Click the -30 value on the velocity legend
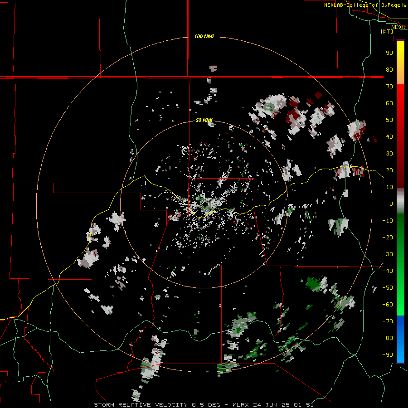408x408 pixels. click(388, 254)
